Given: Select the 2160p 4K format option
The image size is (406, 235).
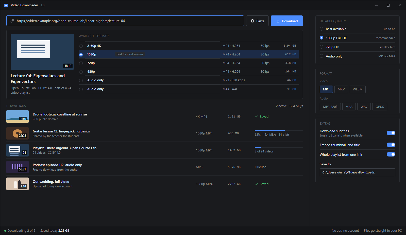Looking at the screenshot, I should [189, 46].
